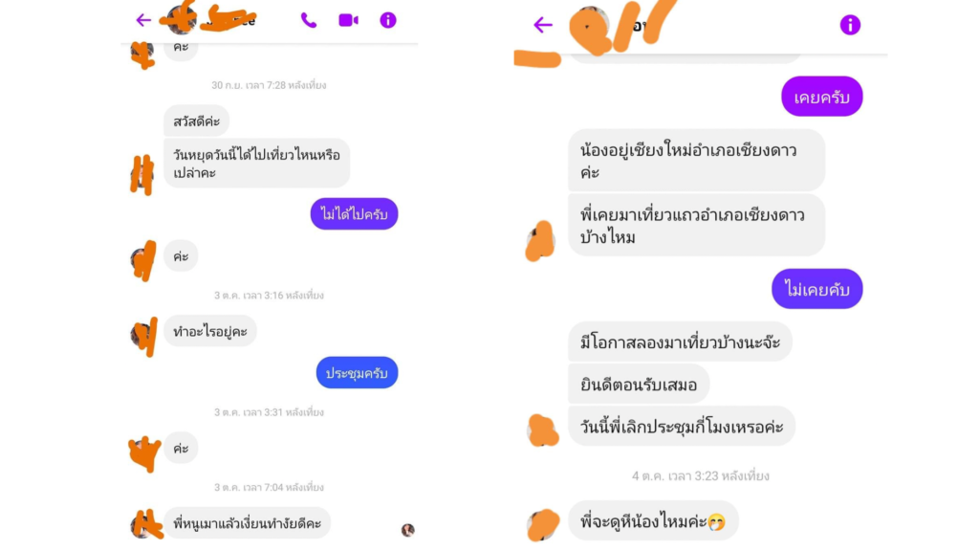The image size is (979, 551).
Task: Open info icon in right chat
Action: 850,25
